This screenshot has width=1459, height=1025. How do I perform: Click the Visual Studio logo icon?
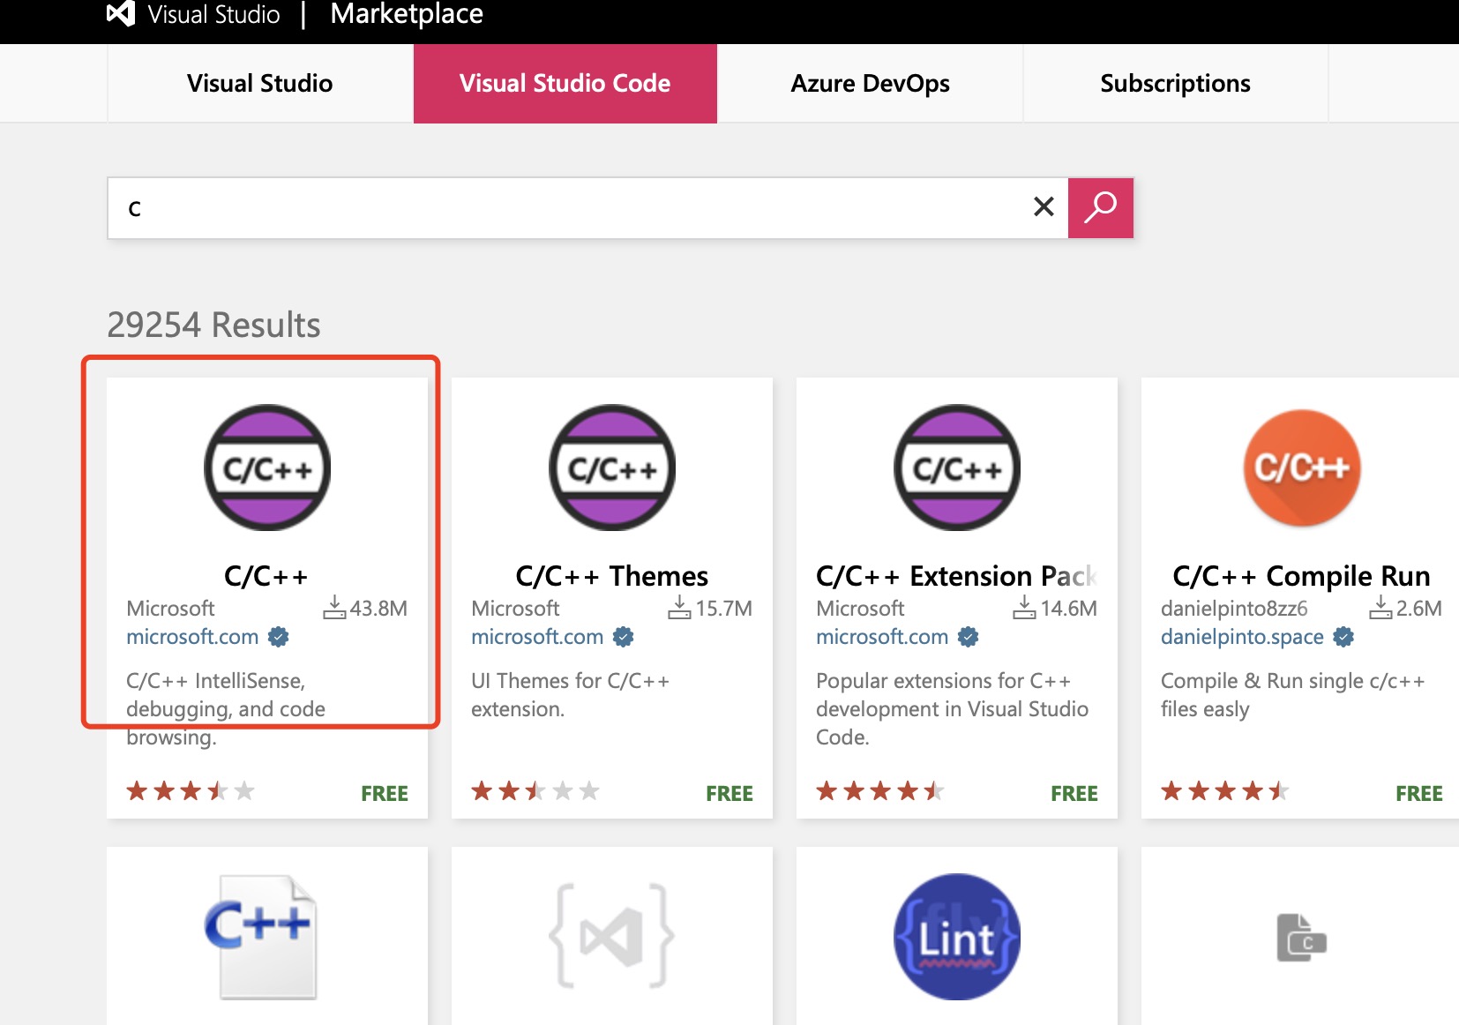point(121,13)
